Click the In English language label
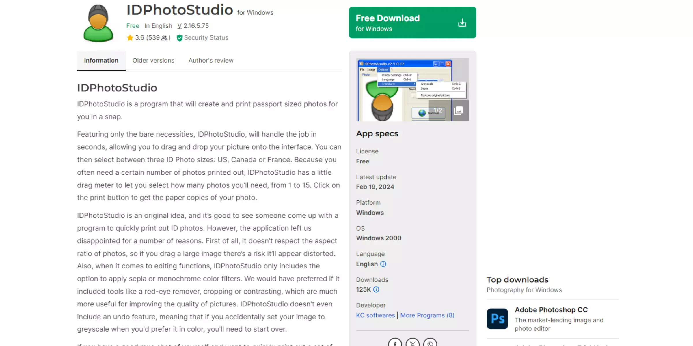Image resolution: width=693 pixels, height=346 pixels. click(x=158, y=26)
